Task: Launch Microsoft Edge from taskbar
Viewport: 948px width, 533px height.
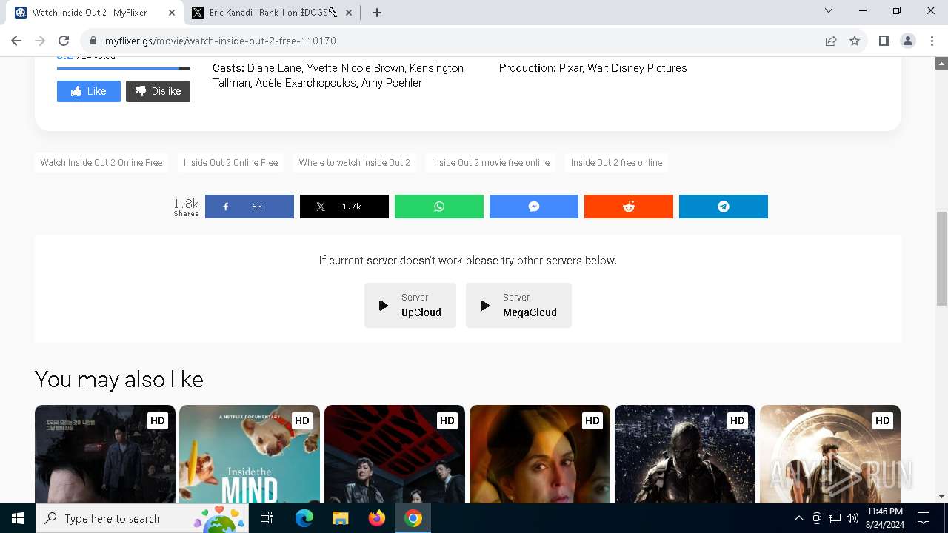Action: (x=304, y=518)
